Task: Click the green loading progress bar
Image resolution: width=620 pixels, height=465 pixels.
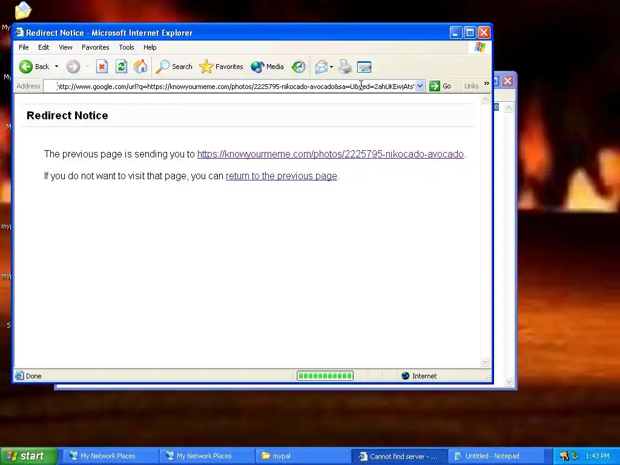Action: 325,375
